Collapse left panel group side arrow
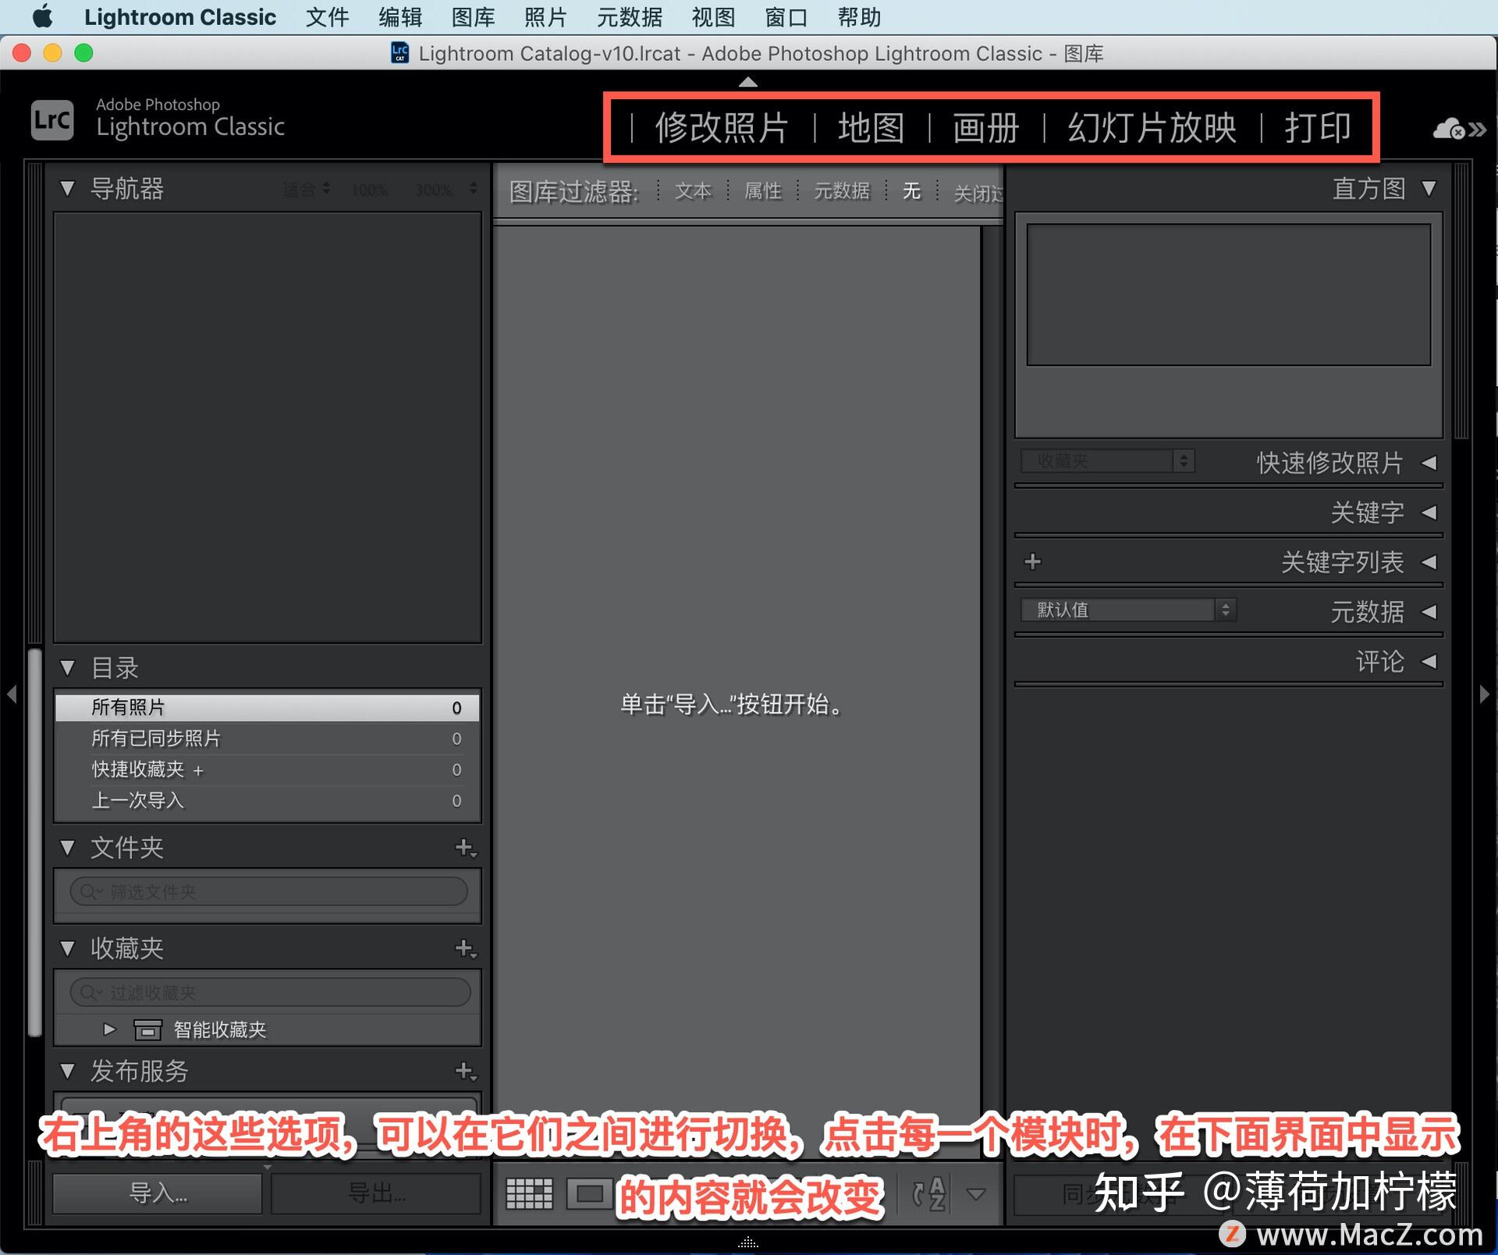This screenshot has height=1255, width=1498. 11,693
